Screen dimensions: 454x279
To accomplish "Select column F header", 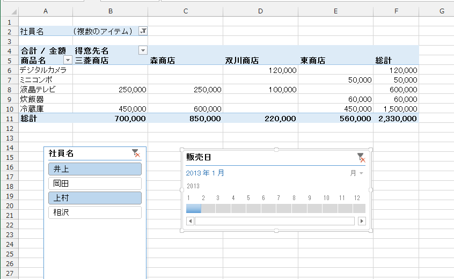I will [x=396, y=11].
